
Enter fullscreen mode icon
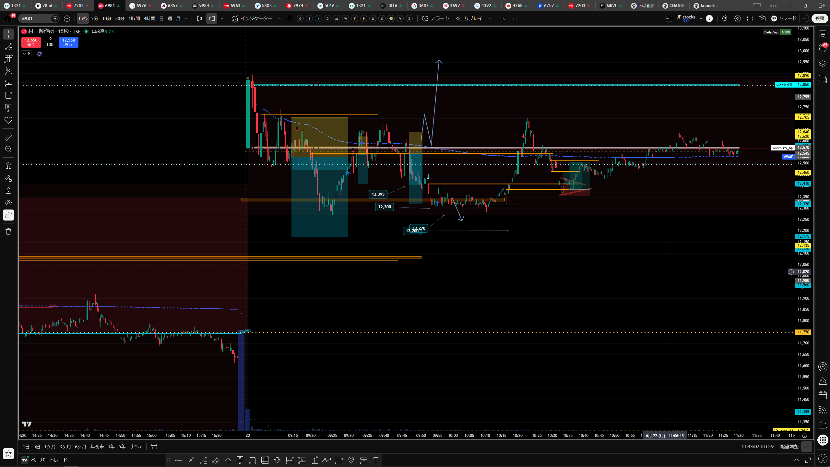pos(750,18)
